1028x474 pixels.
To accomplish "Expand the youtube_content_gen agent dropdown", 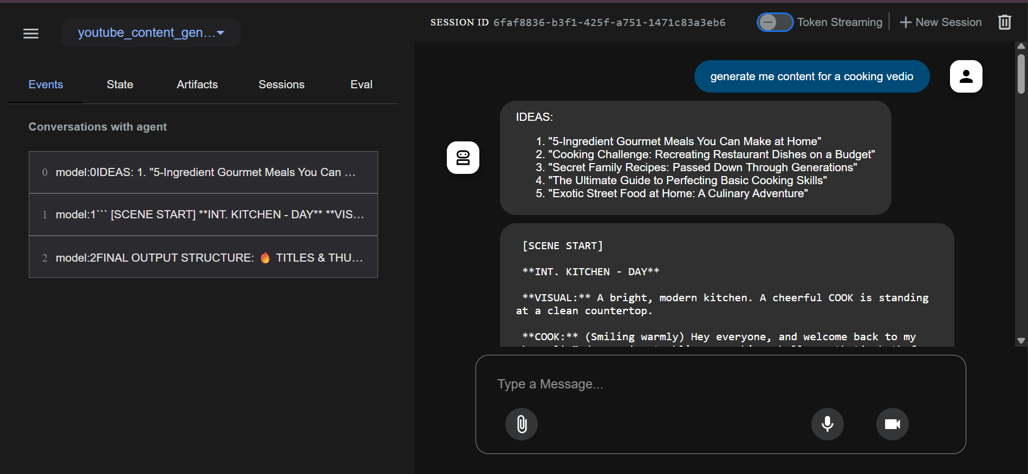I will click(x=151, y=33).
